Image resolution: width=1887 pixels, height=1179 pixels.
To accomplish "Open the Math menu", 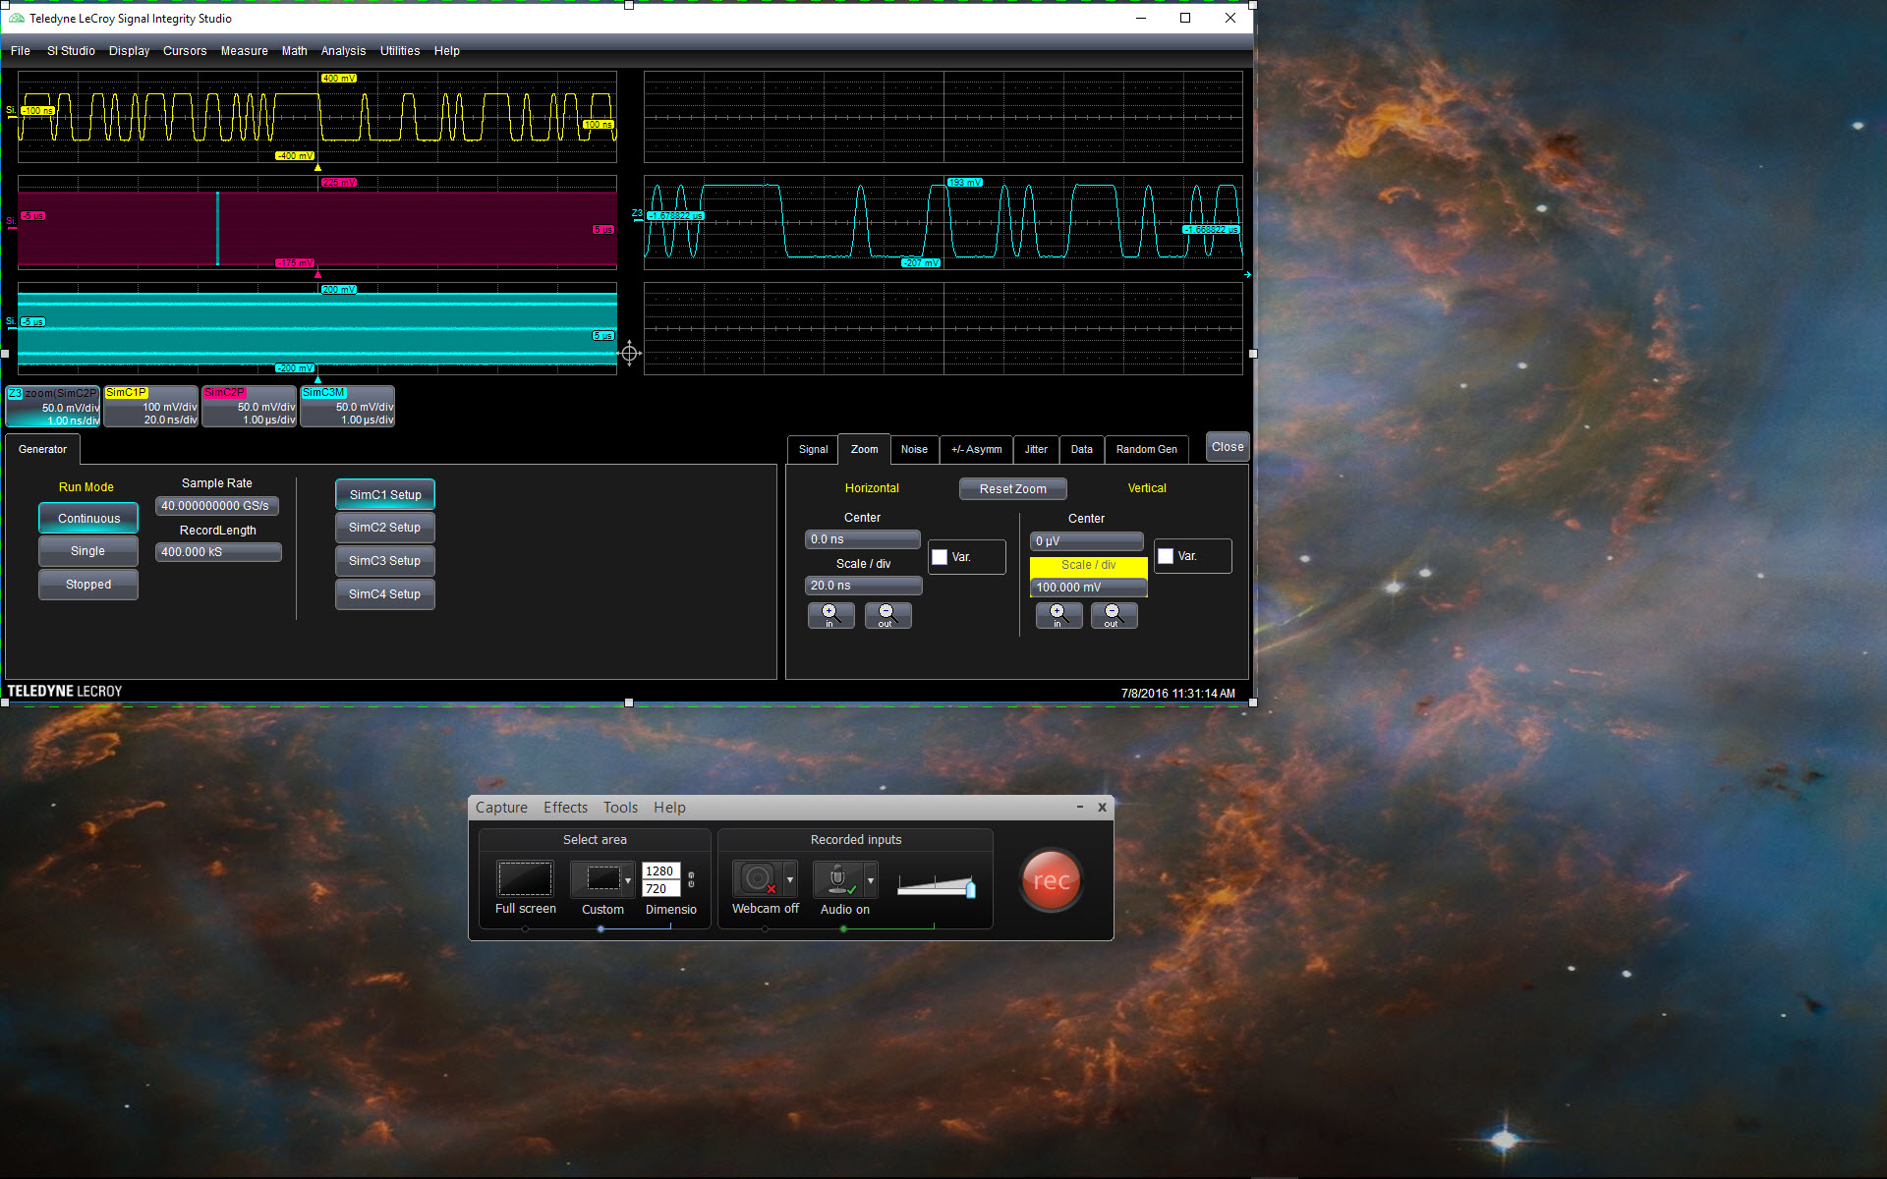I will click(x=294, y=51).
